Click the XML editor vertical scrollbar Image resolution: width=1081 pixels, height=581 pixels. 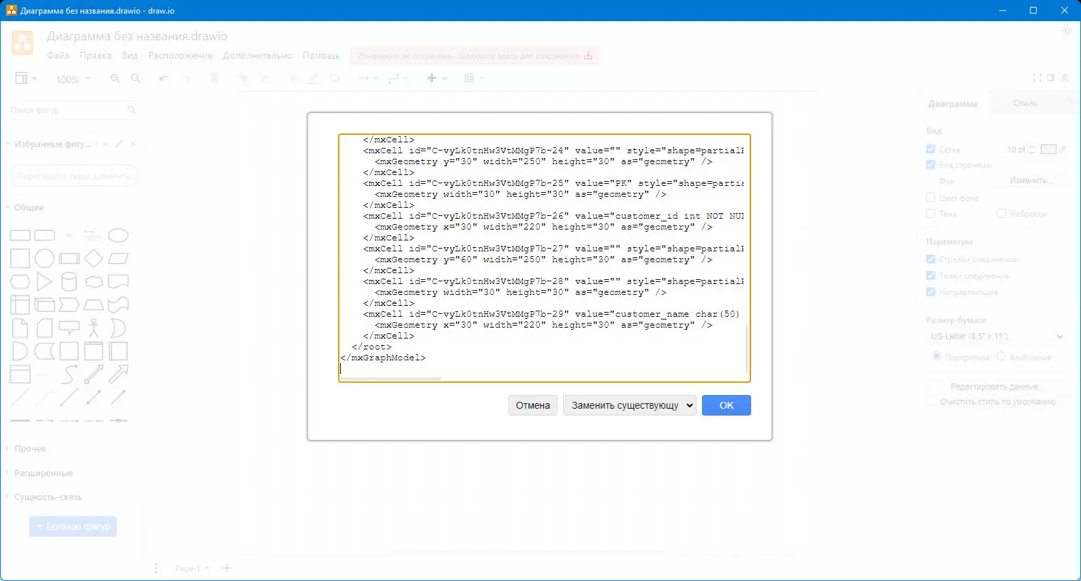click(x=746, y=347)
